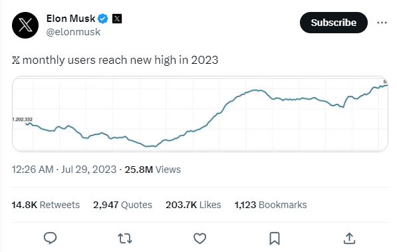Click the tweet text about monthly users
Viewport: 397px width, 252px height.
click(x=115, y=61)
